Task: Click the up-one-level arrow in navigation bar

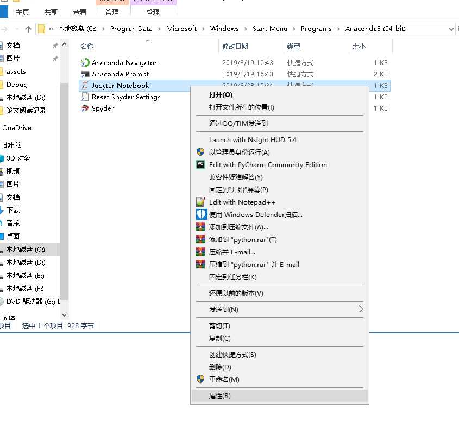Action: (28, 29)
